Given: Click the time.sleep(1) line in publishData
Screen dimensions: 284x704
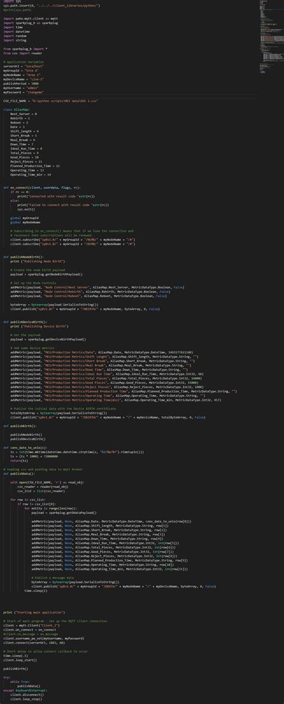Looking at the screenshot, I should [x=35, y=591].
